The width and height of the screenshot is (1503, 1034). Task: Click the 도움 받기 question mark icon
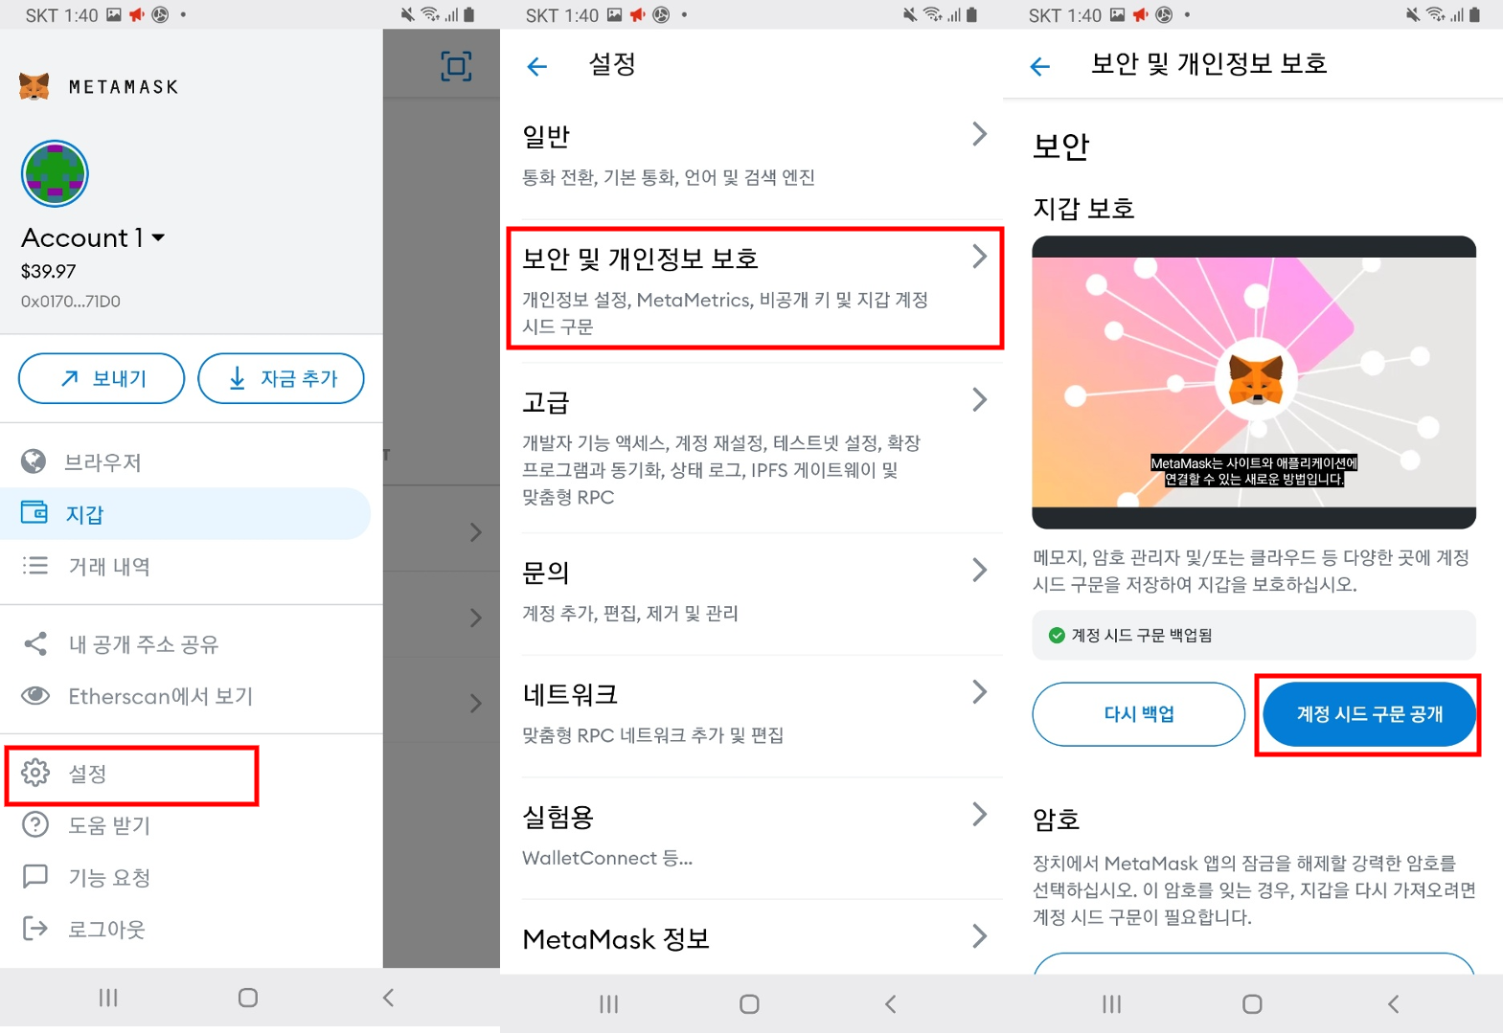[35, 824]
